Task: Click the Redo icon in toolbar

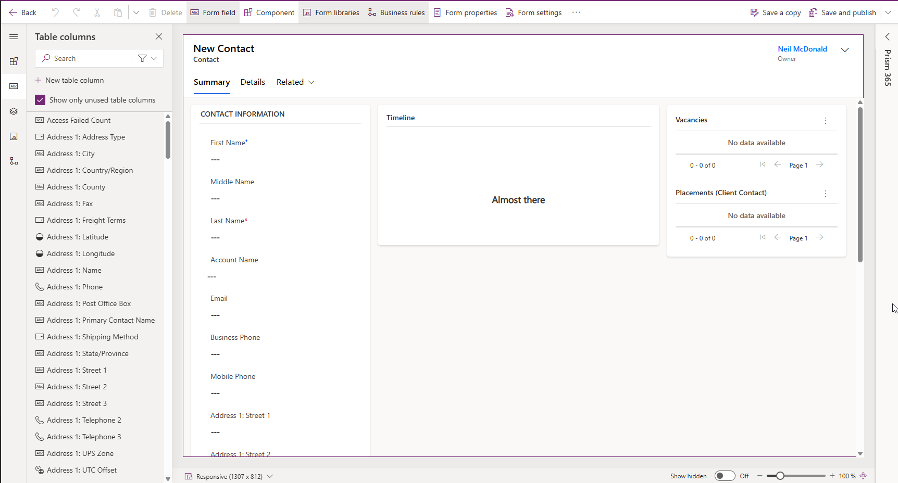Action: (x=76, y=12)
